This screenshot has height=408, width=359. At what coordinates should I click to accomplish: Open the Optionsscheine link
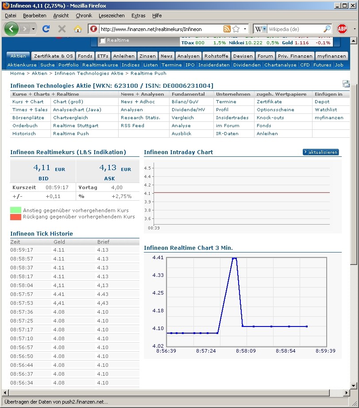coord(275,109)
